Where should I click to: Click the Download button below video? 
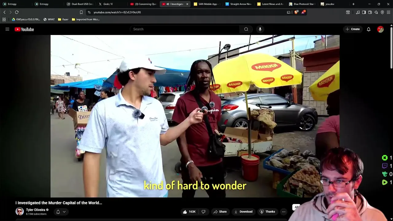243,211
